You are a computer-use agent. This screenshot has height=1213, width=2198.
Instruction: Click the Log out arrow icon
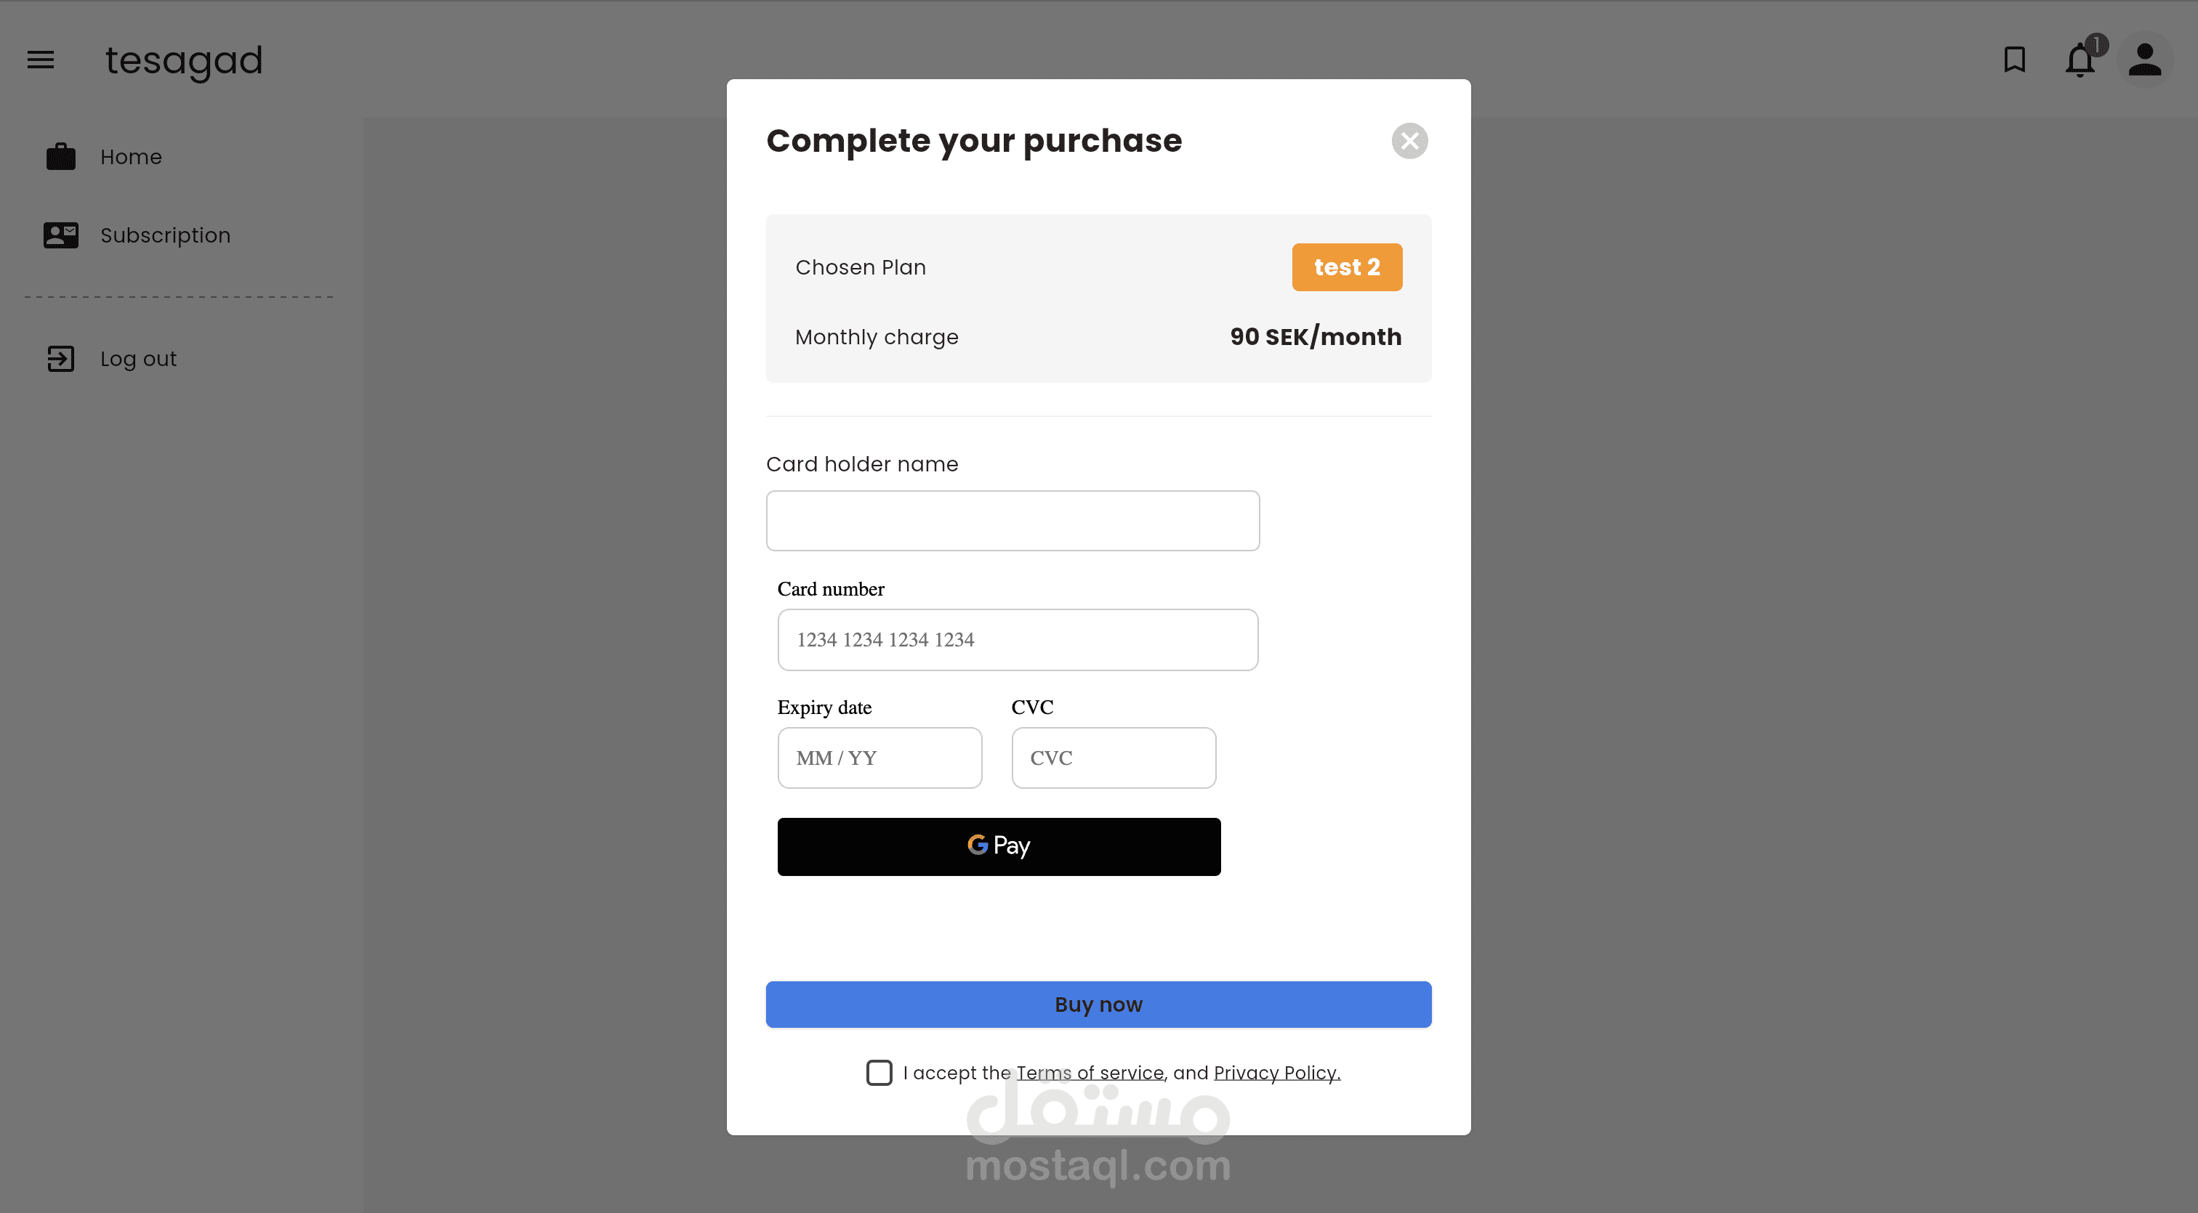[60, 359]
